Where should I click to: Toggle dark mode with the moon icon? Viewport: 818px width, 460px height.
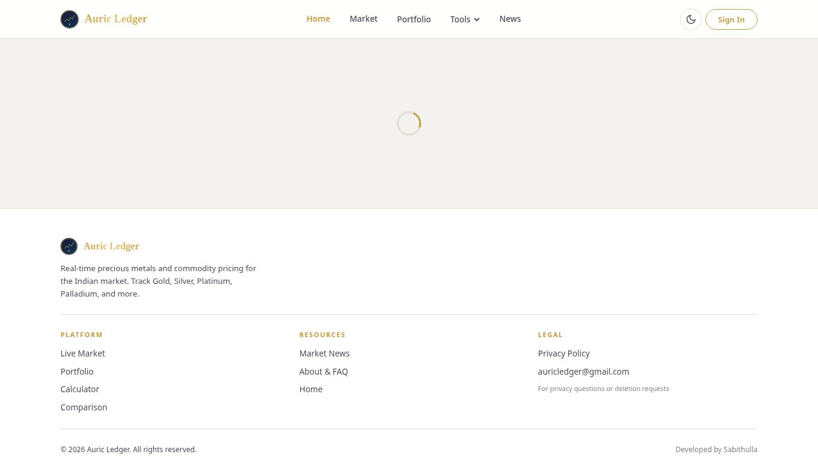click(691, 19)
